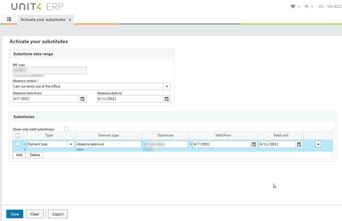Image resolution: width=342 pixels, height=221 pixels.
Task: Expand the chevron next to the heart icon
Action: point(298,6)
